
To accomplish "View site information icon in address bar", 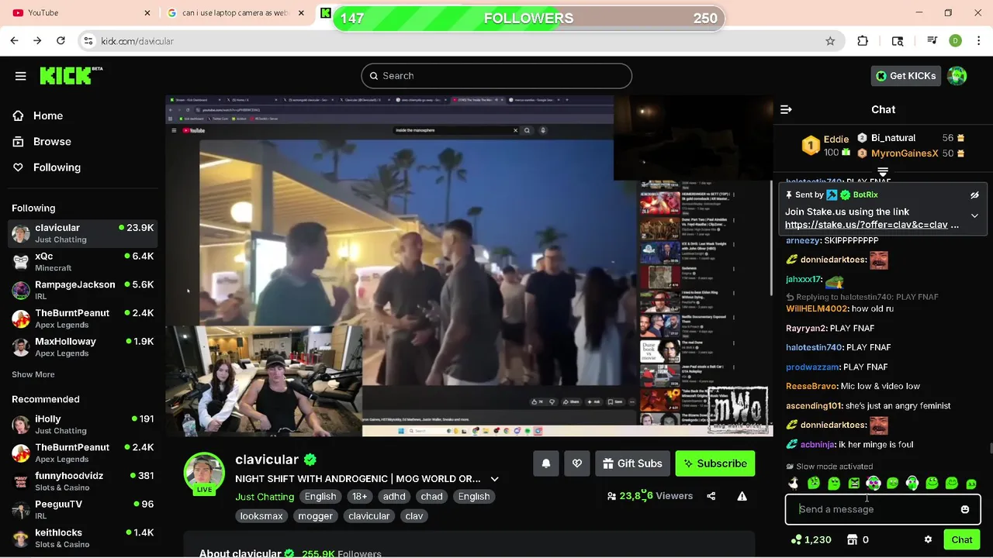I will click(x=88, y=41).
